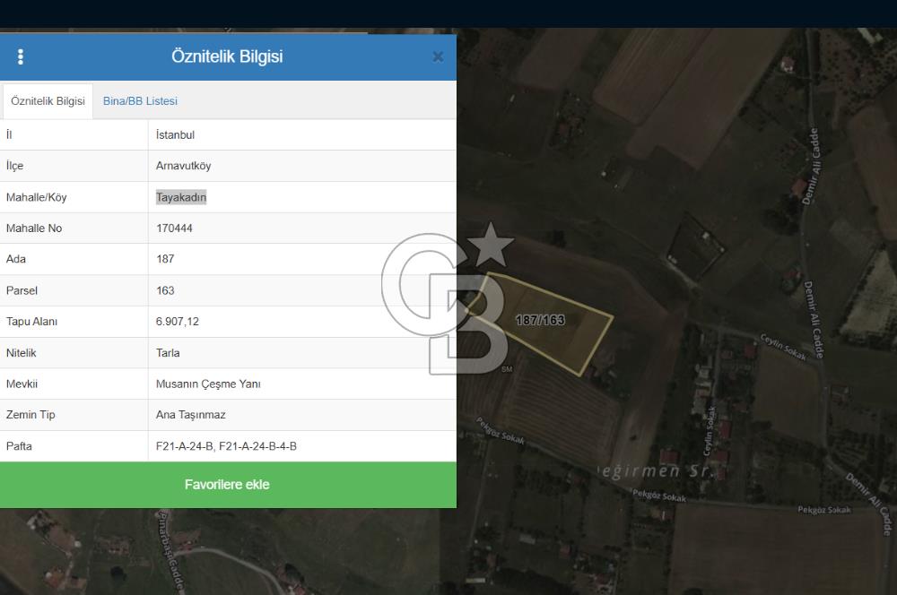Select the Nitelik value Tarla

pos(168,353)
